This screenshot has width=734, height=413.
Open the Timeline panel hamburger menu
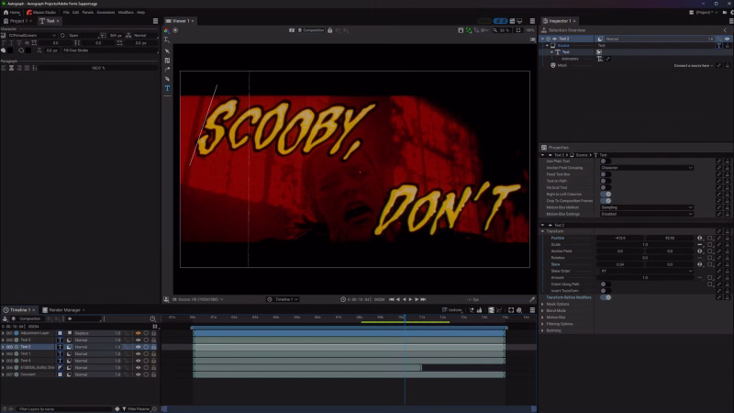point(532,310)
